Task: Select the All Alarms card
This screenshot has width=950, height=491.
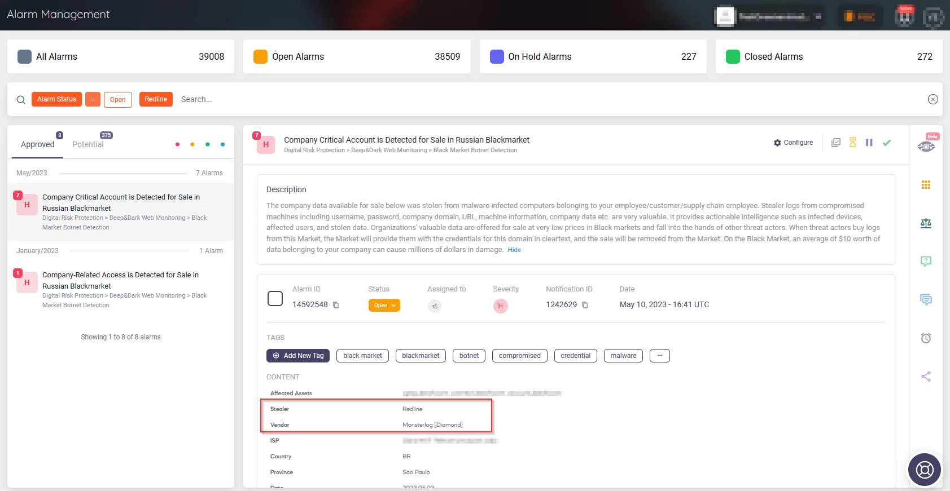Action: 121,56
